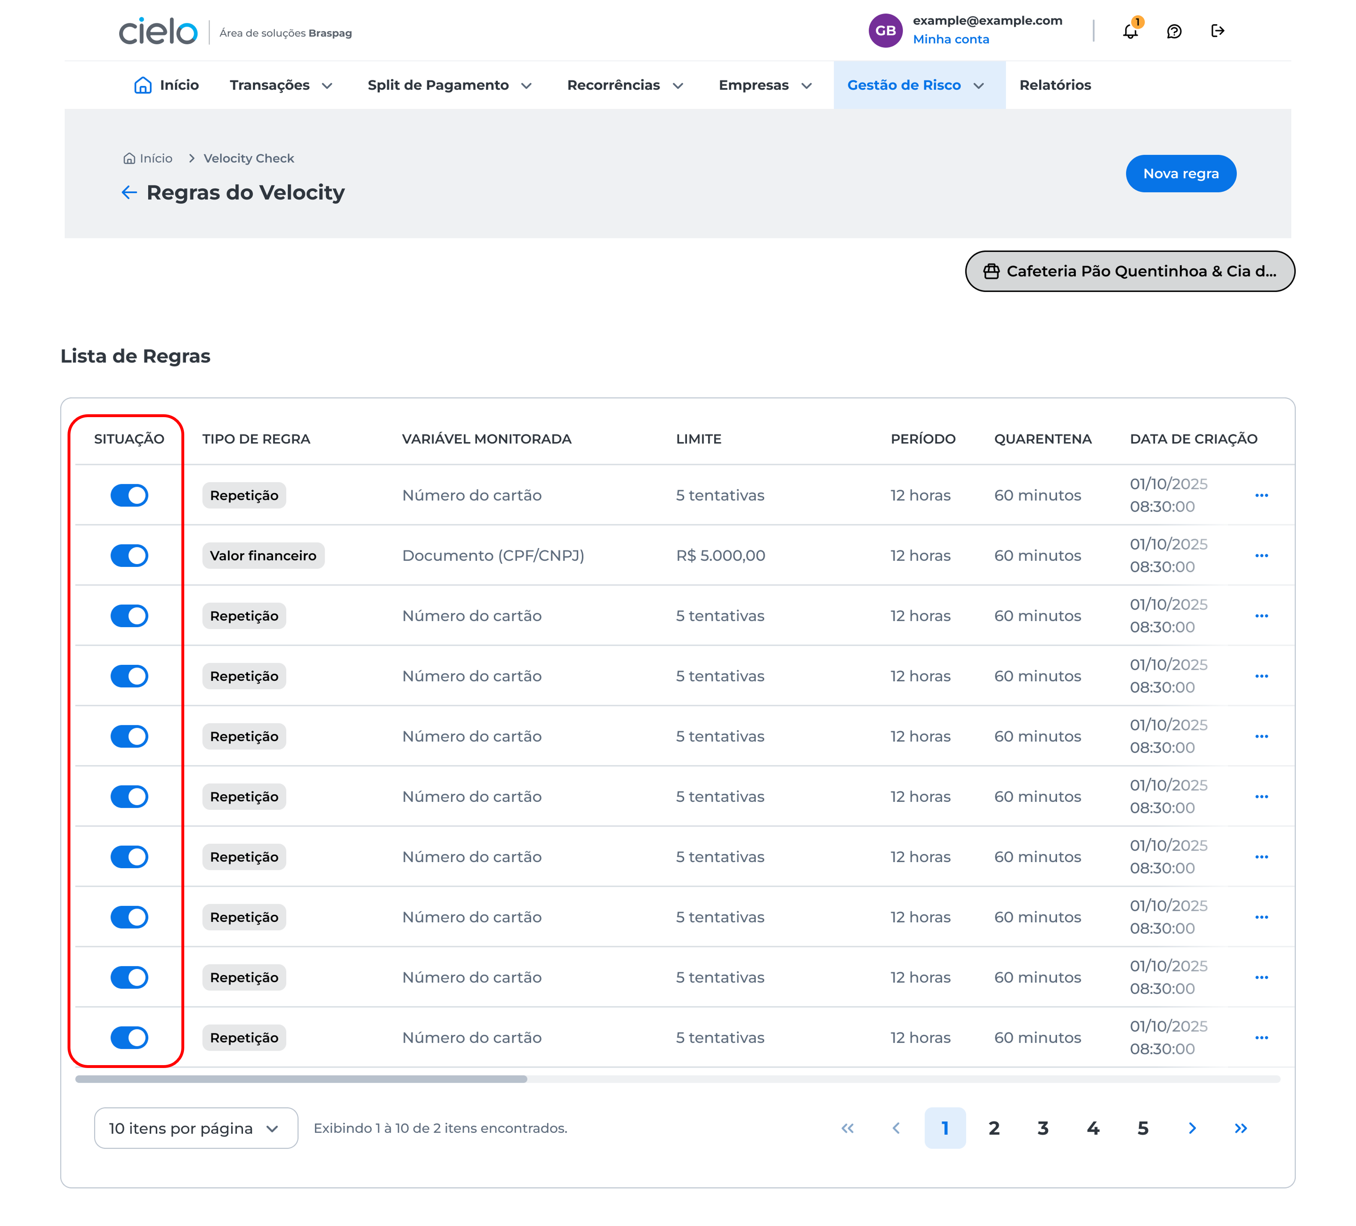Go to next page arrow
The width and height of the screenshot is (1356, 1226).
(x=1192, y=1129)
